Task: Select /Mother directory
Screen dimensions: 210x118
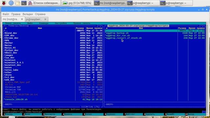Action: [39, 43]
